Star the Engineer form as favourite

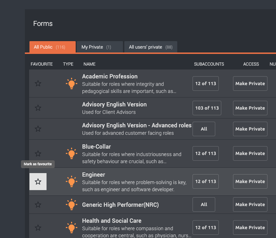tap(38, 182)
